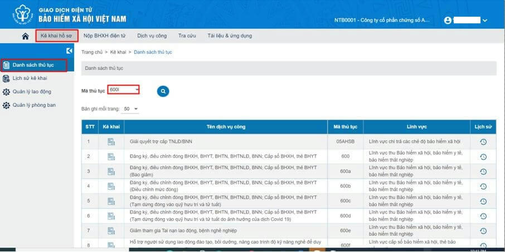Click the home icon in navigation bar
This screenshot has height=252, width=505.
(25, 36)
